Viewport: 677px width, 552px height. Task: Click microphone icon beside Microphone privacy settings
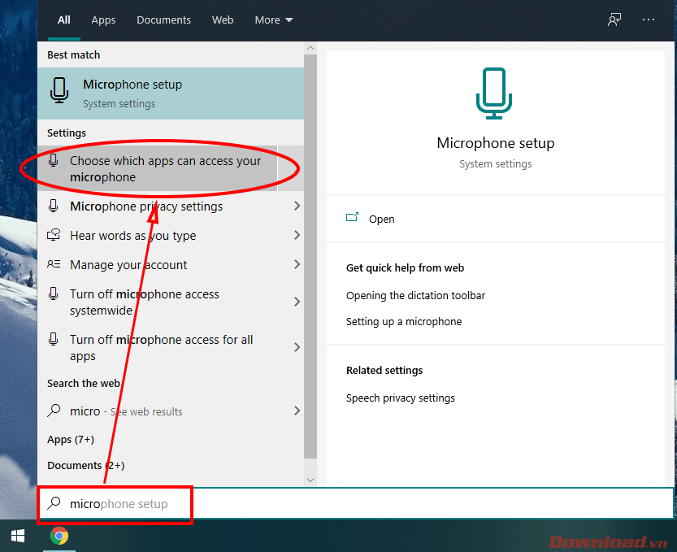click(54, 206)
